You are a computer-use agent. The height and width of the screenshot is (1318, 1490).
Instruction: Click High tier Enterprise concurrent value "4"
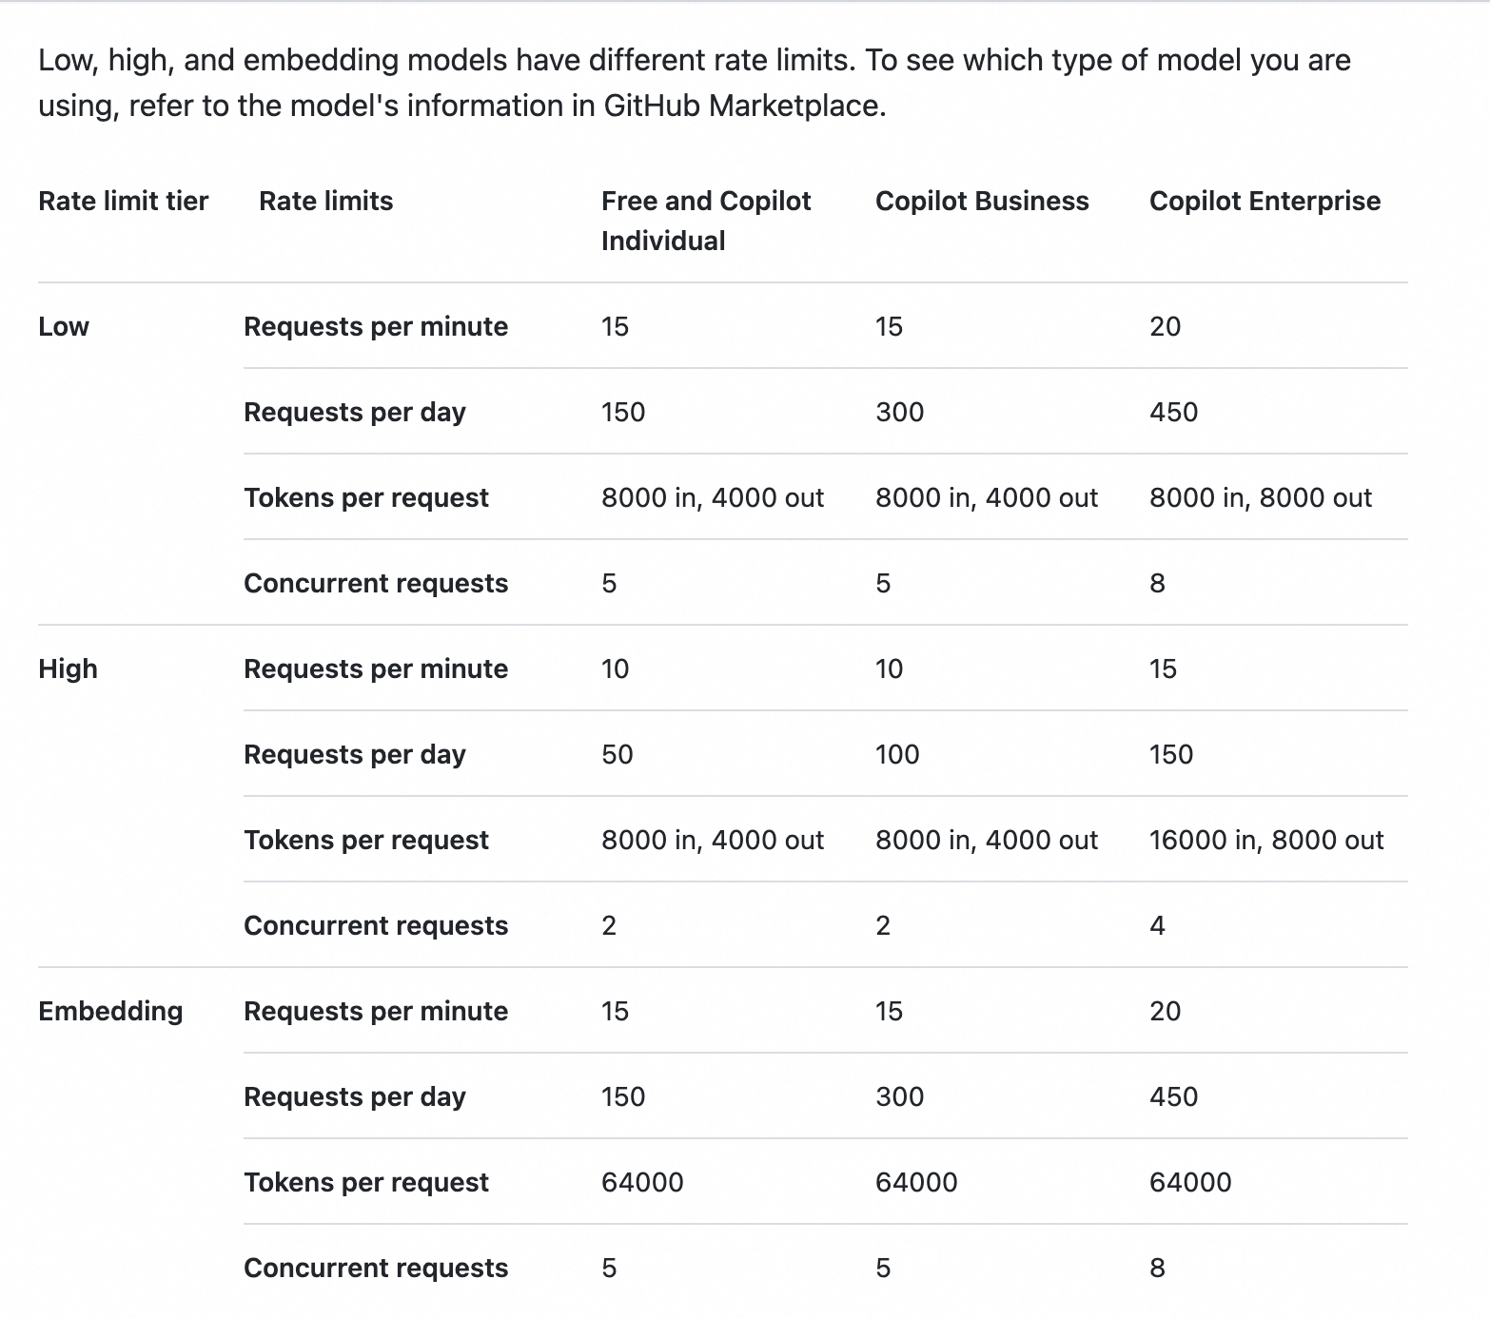click(x=1157, y=925)
